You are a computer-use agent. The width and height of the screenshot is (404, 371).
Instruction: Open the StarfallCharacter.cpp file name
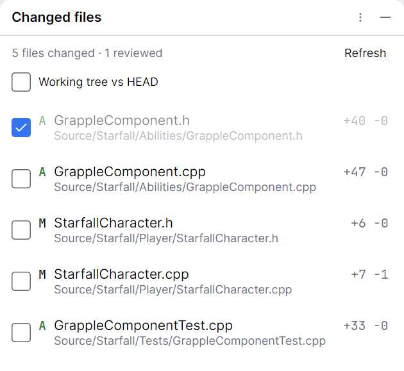121,274
